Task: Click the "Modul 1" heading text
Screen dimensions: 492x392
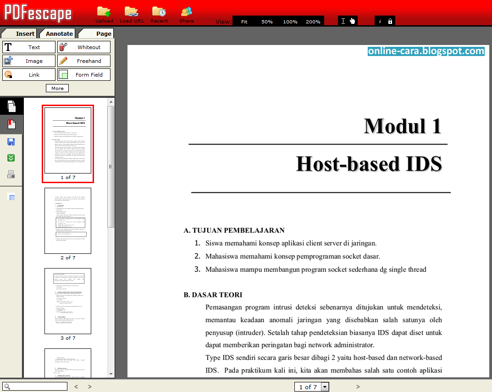Action: [x=403, y=126]
